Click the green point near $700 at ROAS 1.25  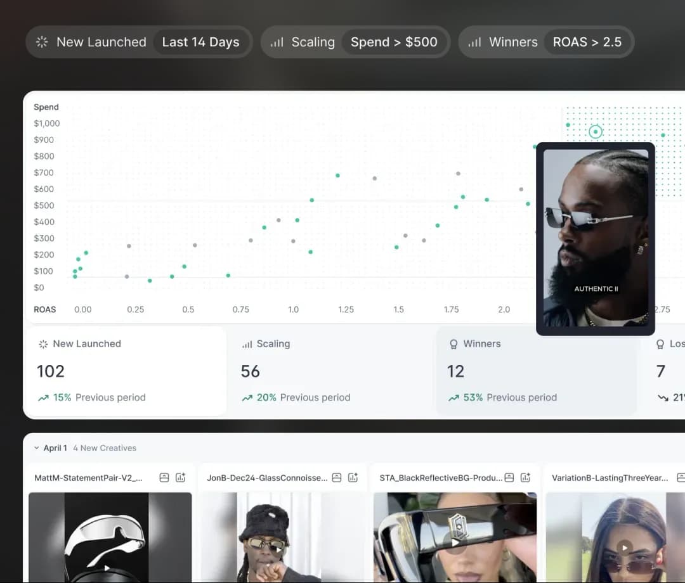click(x=337, y=176)
